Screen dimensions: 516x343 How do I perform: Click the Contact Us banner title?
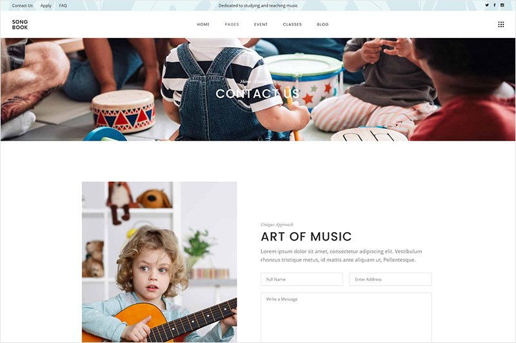pos(257,93)
